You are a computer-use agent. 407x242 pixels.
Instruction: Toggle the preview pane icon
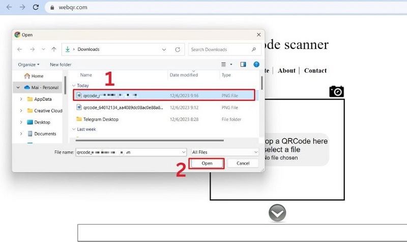[x=243, y=65]
